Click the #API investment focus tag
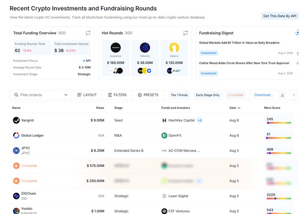The image size is (299, 214). tap(87, 61)
